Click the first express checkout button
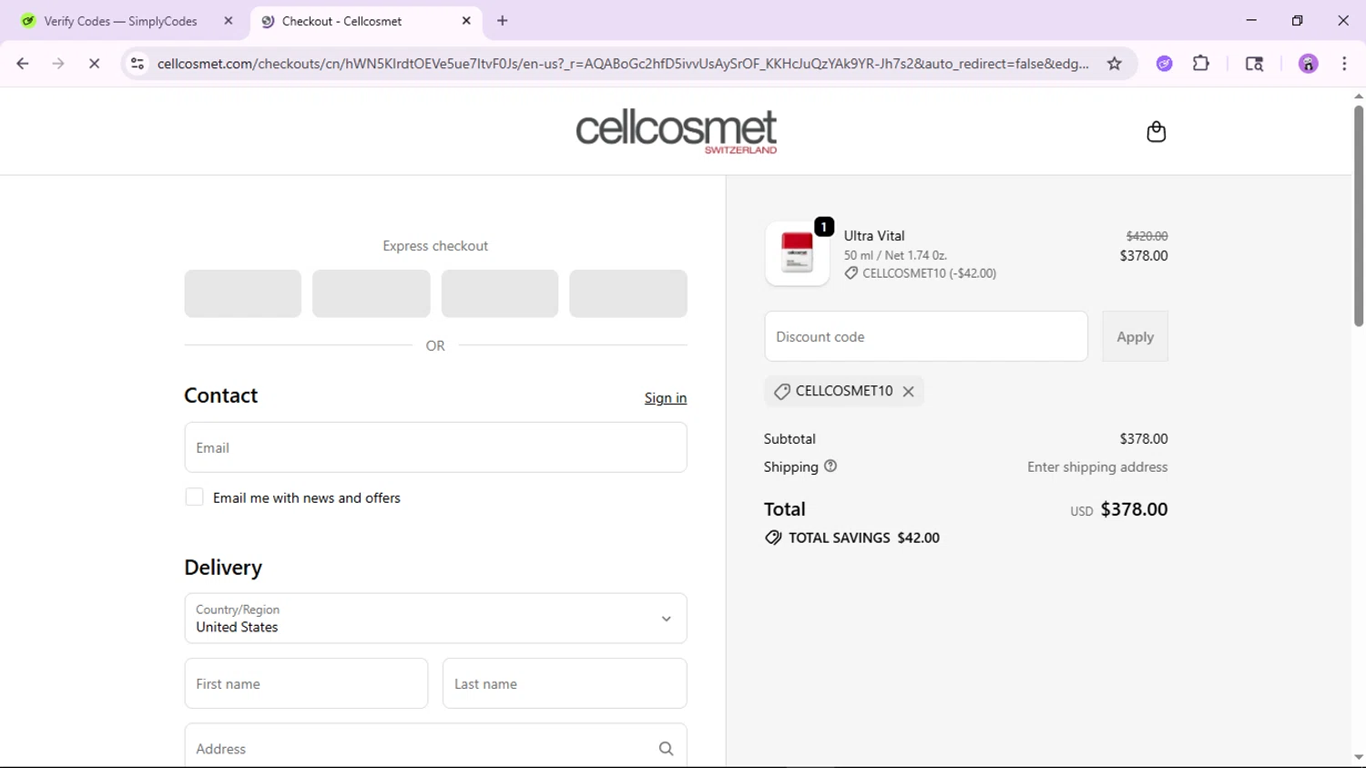The width and height of the screenshot is (1366, 768). pyautogui.click(x=242, y=293)
